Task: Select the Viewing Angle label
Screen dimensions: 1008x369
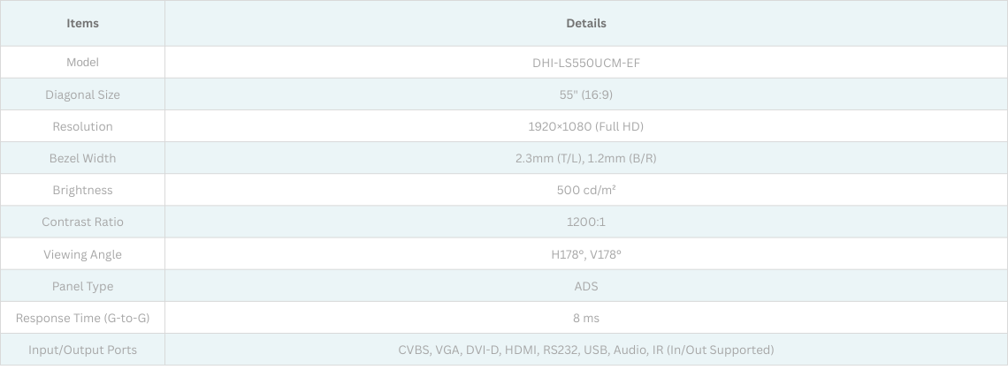Action: tap(82, 254)
